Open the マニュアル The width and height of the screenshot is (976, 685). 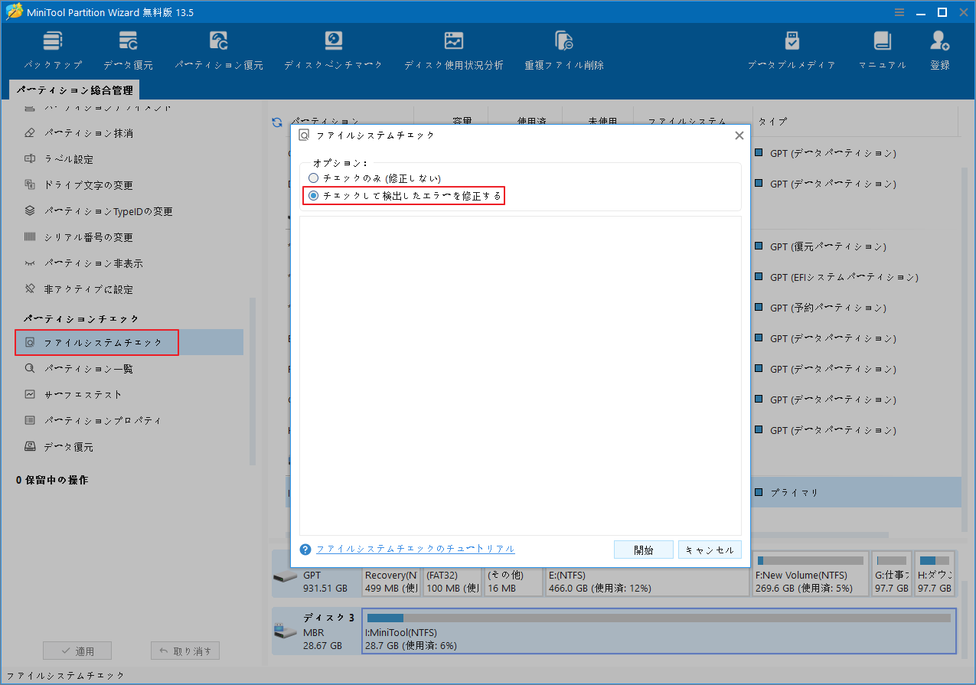[881, 47]
